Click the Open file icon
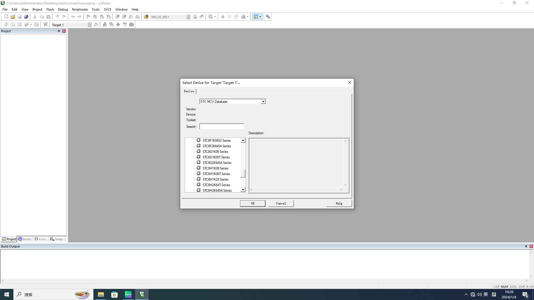This screenshot has width=534, height=300. click(x=13, y=17)
